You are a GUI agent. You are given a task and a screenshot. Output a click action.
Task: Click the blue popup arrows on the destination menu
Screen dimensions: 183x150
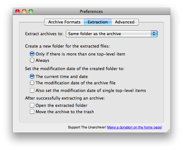154,34
